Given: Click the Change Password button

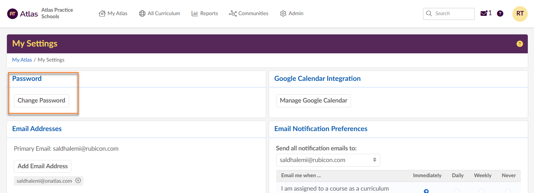Looking at the screenshot, I should 41,100.
